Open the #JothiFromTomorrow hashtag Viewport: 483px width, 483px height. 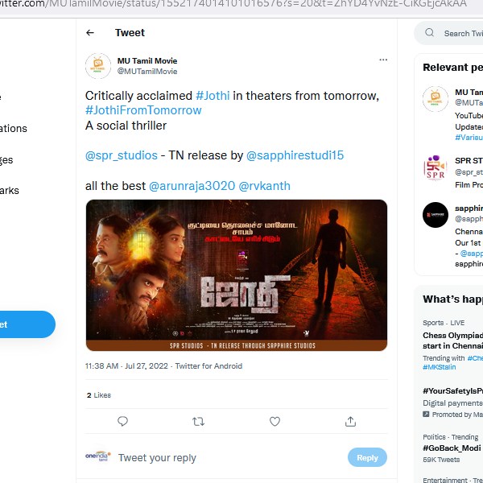click(143, 110)
